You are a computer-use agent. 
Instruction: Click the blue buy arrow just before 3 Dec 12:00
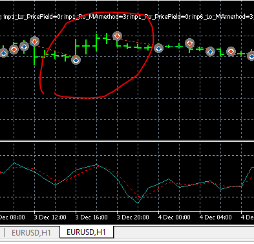24,46
